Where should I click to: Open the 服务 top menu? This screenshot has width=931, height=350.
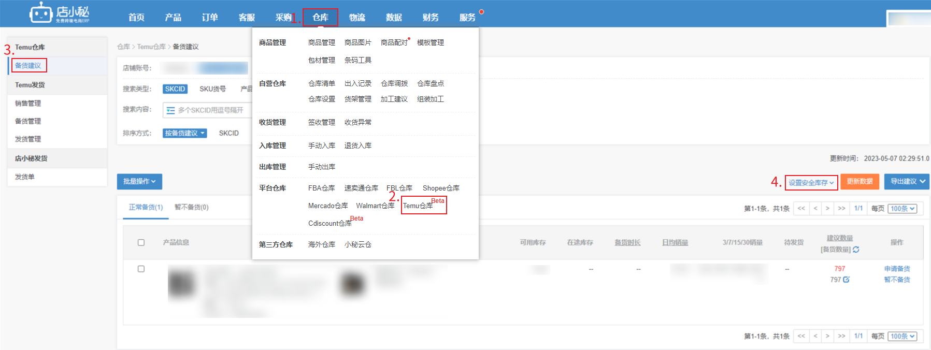467,18
